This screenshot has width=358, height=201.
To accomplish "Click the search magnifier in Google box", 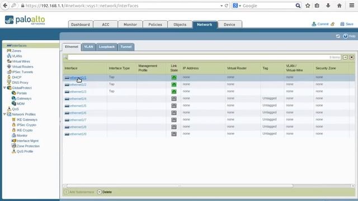I will (x=298, y=6).
